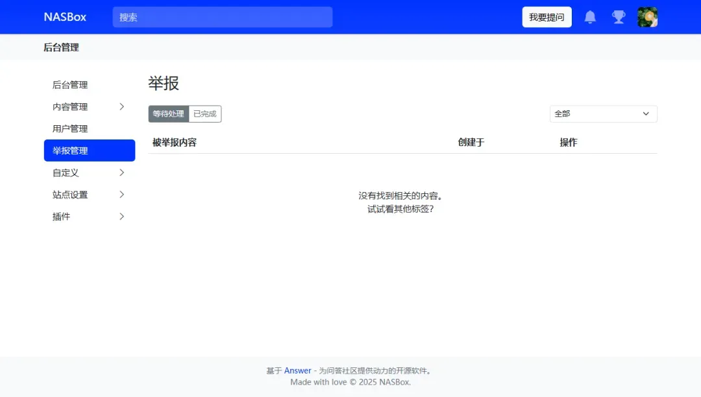Expand the 插件 chevron arrow
The image size is (701, 397).
tap(121, 217)
